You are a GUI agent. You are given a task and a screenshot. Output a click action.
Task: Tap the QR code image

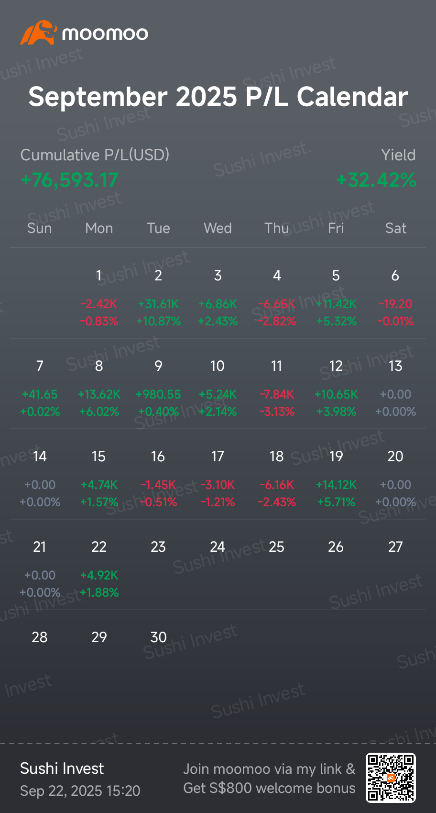pos(391,778)
